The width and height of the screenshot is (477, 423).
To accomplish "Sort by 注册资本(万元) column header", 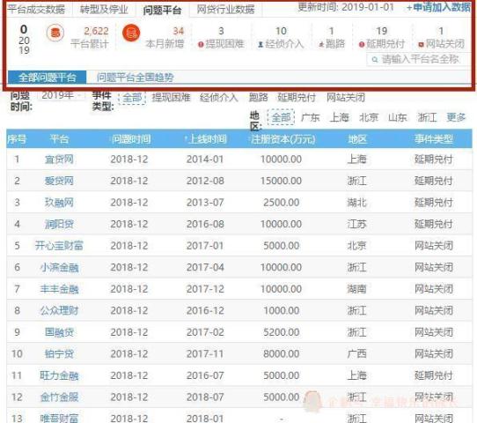I will [283, 139].
